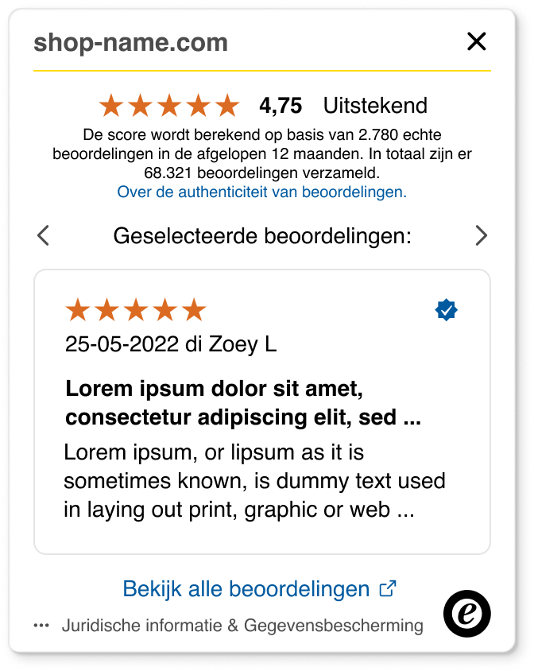Click the external link icon next to Bekijk alle beoordelingen
Viewport: 534px width, 671px height.
click(x=388, y=588)
